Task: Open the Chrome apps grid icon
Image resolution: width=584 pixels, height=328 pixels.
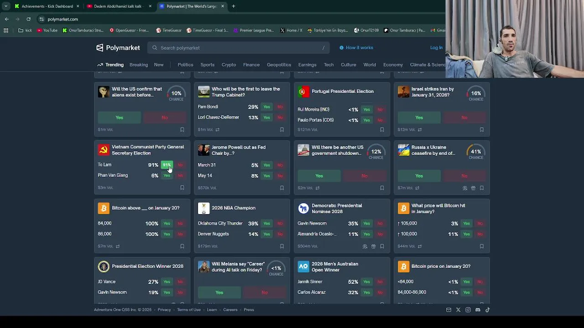Action: point(6,31)
